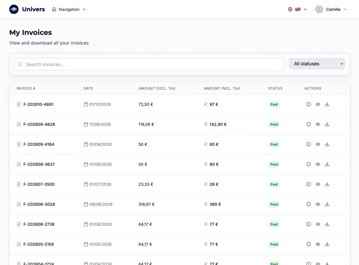
Task: Click the My Invoices heading
Action: click(31, 32)
